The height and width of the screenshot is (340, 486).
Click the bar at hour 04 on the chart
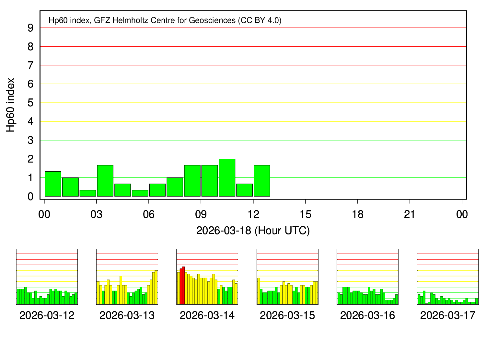coord(122,189)
